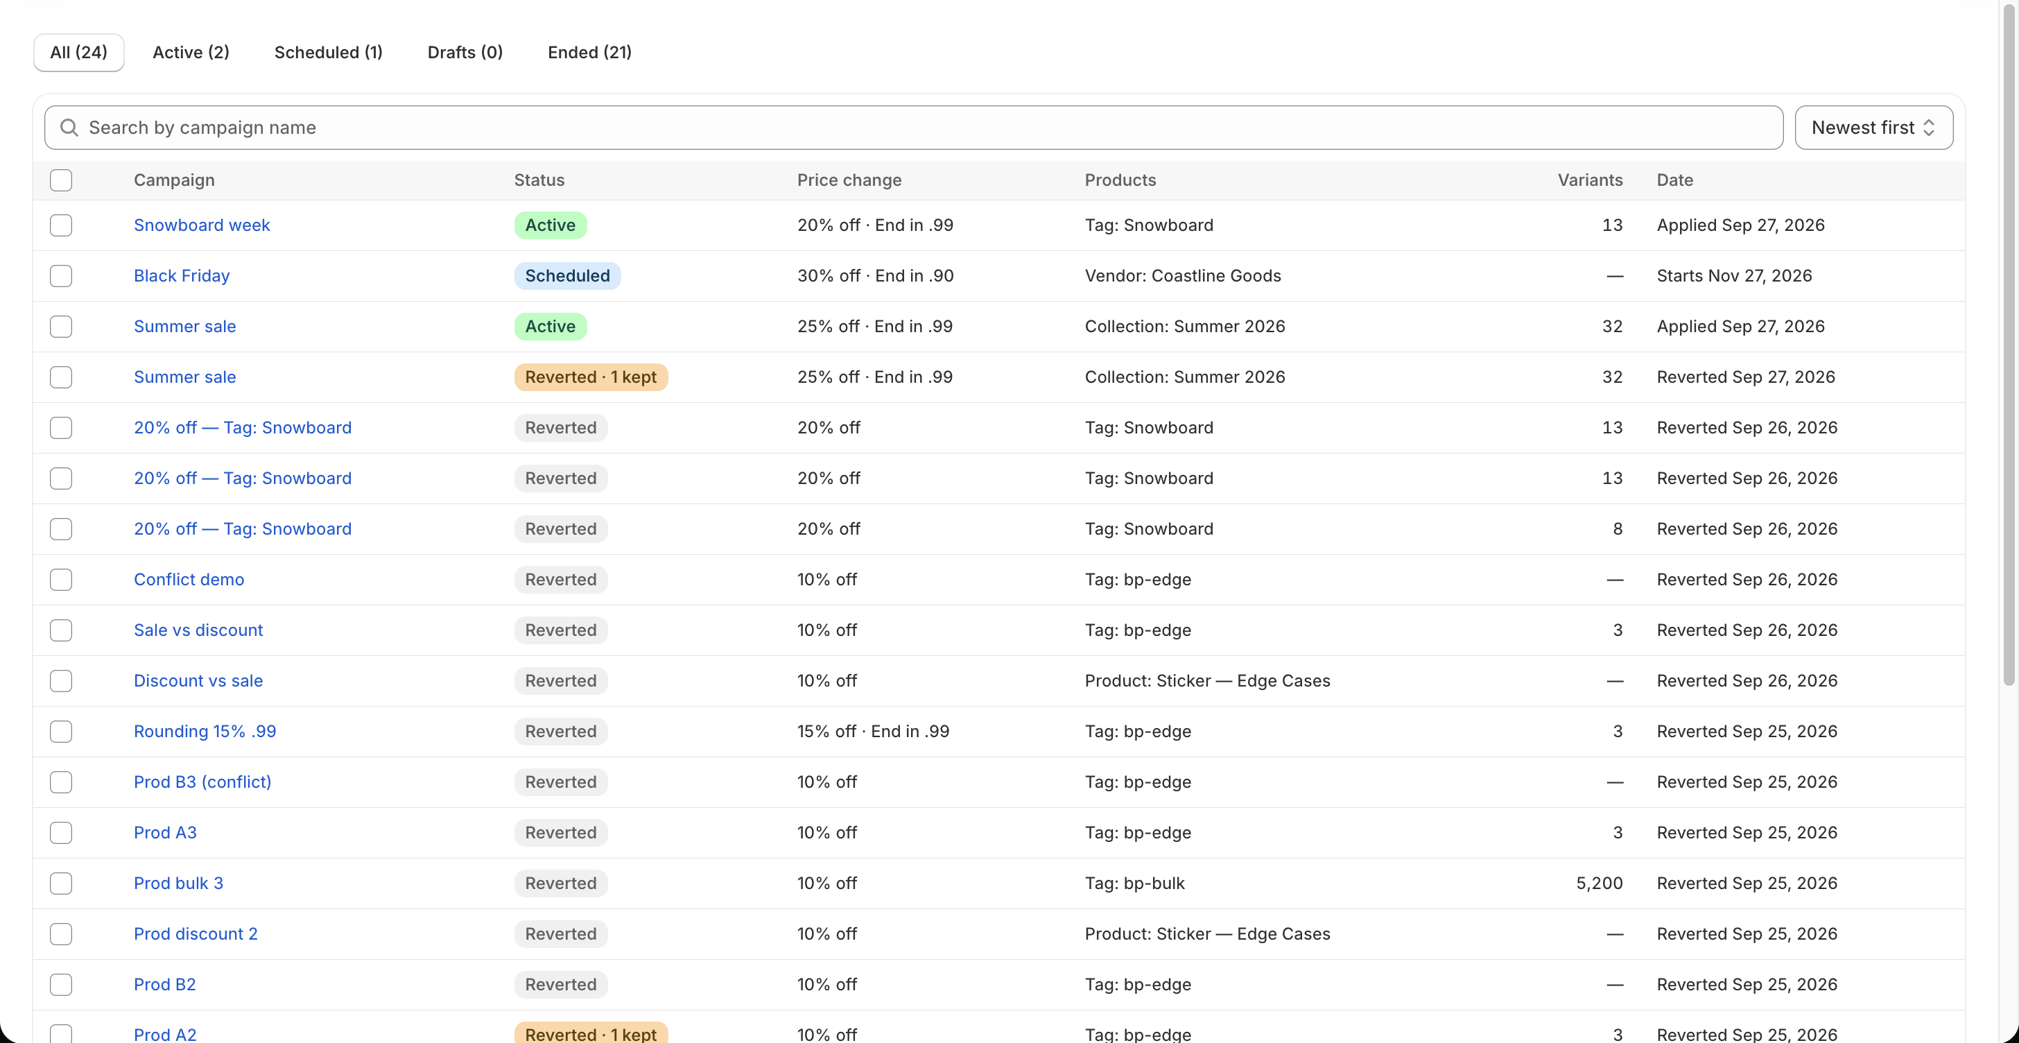Check the Prod bulk 3 row checkbox
Image resolution: width=2019 pixels, height=1043 pixels.
click(x=61, y=883)
